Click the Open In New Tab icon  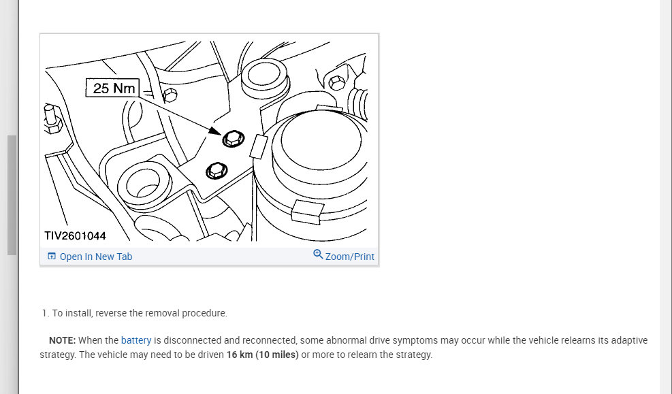[52, 257]
